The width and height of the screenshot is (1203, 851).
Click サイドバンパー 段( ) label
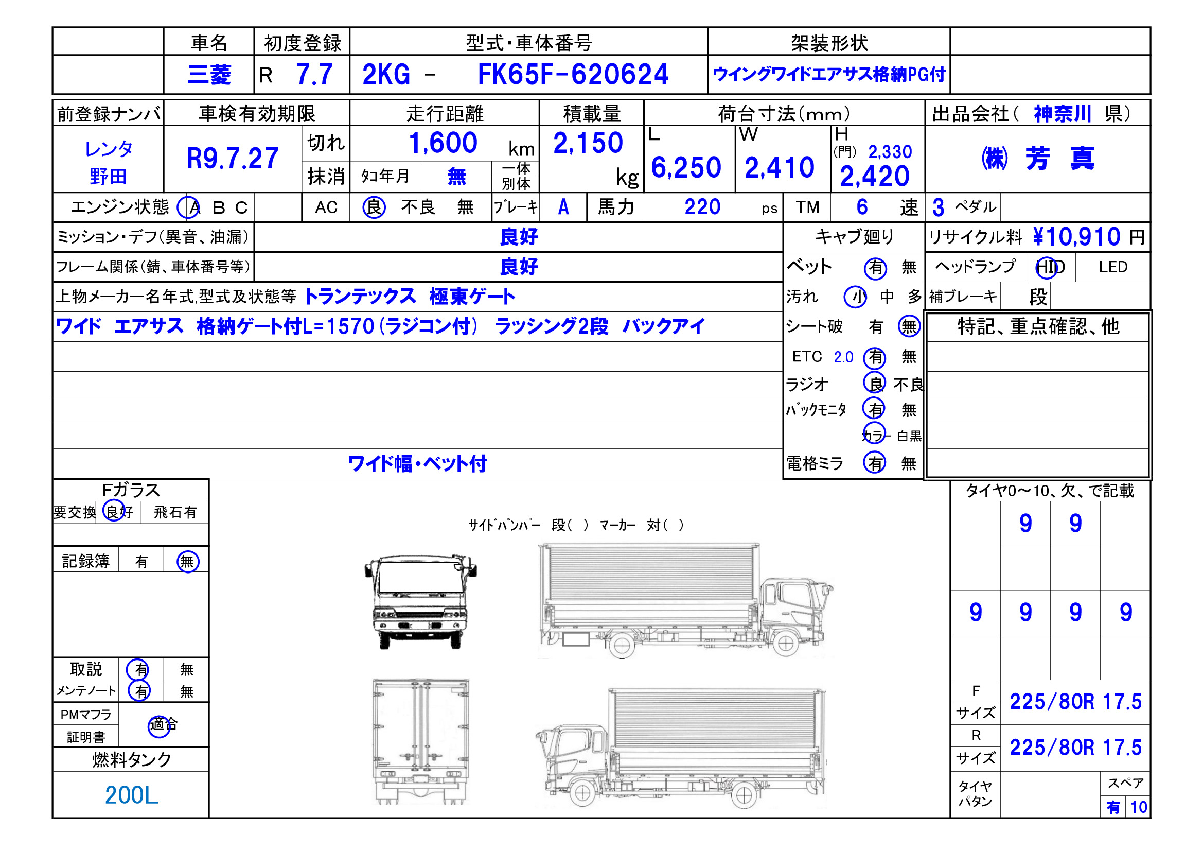point(528,526)
